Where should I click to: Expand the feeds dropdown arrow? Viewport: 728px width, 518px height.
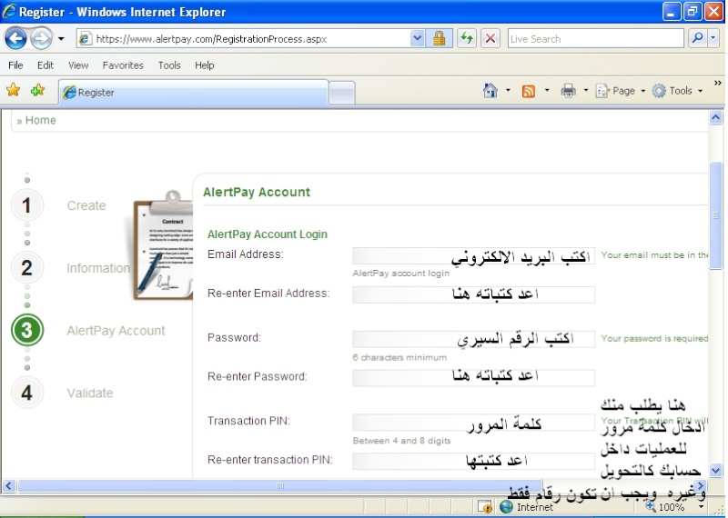click(x=547, y=91)
